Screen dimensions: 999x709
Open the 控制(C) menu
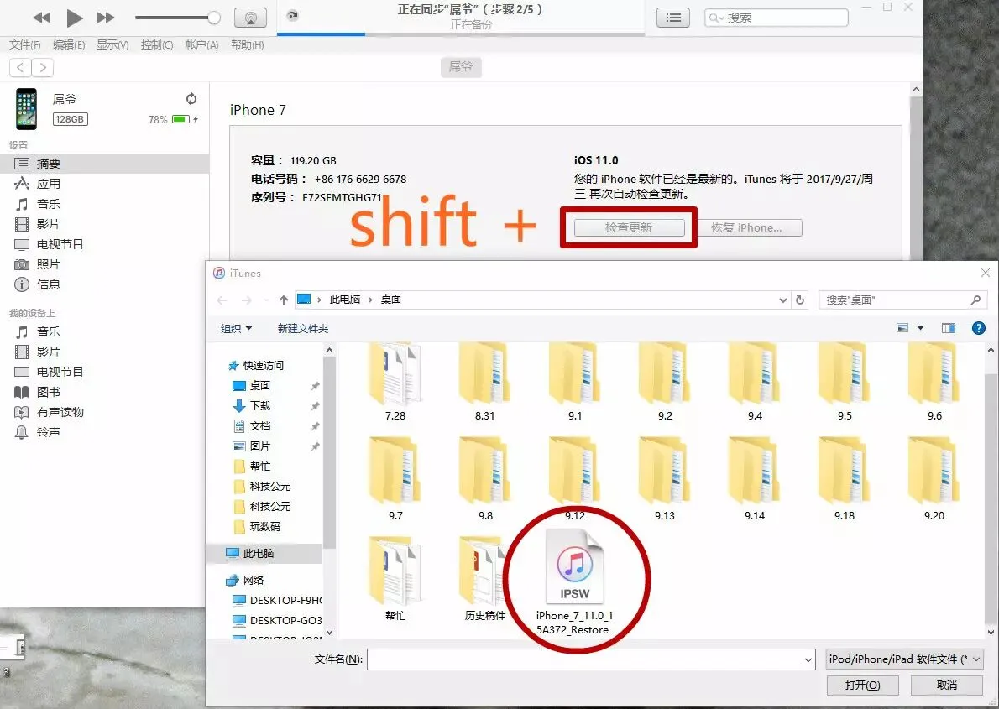pyautogui.click(x=157, y=44)
